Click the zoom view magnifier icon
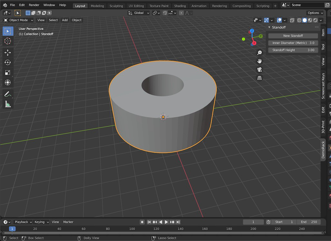Screen dimensions: 331x241 260,53
